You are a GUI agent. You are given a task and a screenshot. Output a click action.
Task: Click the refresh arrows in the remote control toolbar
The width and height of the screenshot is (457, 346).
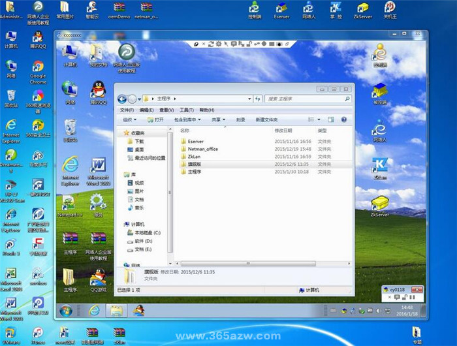point(211,44)
